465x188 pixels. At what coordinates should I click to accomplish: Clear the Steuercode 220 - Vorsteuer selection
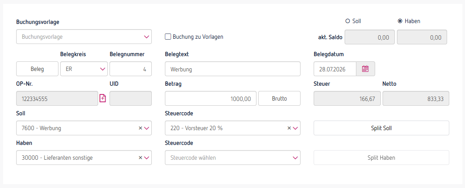pos(289,128)
